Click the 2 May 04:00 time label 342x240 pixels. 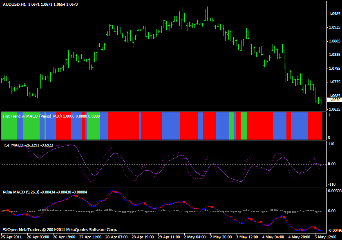[194, 237]
